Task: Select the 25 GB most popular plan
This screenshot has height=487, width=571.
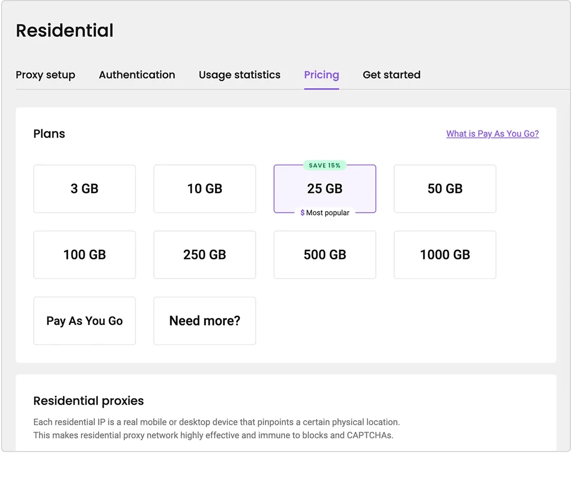Action: click(x=325, y=189)
